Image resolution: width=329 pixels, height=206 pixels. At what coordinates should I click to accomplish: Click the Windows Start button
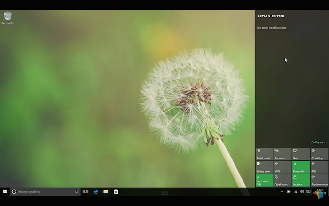(x=5, y=192)
